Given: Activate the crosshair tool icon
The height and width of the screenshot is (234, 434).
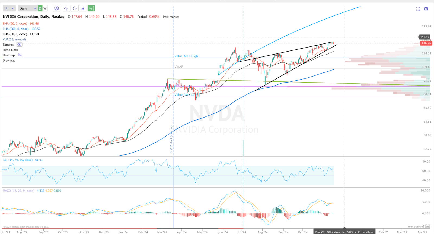Looking at the screenshot, I should click(83, 8).
